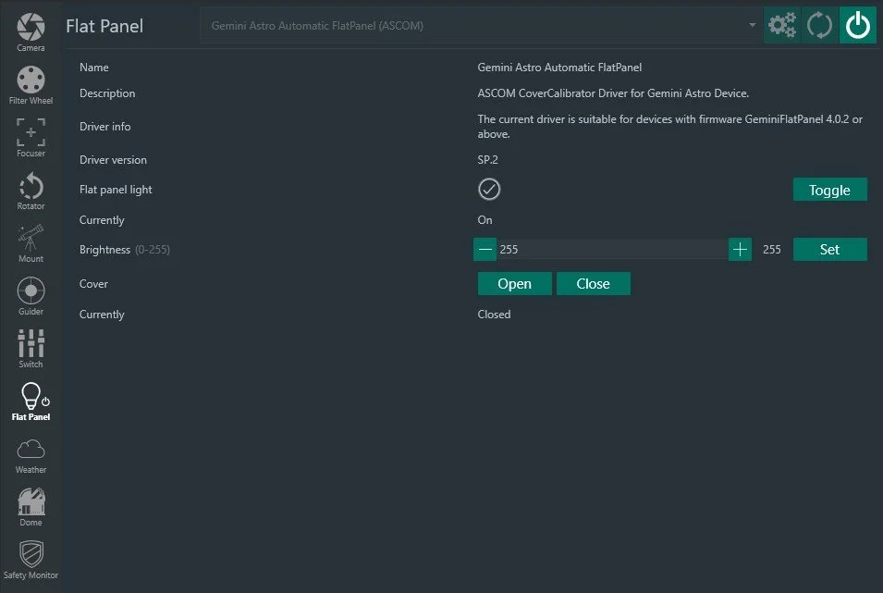Click the power button to disconnect flat panel
Viewport: 883px width, 593px height.
pyautogui.click(x=858, y=25)
